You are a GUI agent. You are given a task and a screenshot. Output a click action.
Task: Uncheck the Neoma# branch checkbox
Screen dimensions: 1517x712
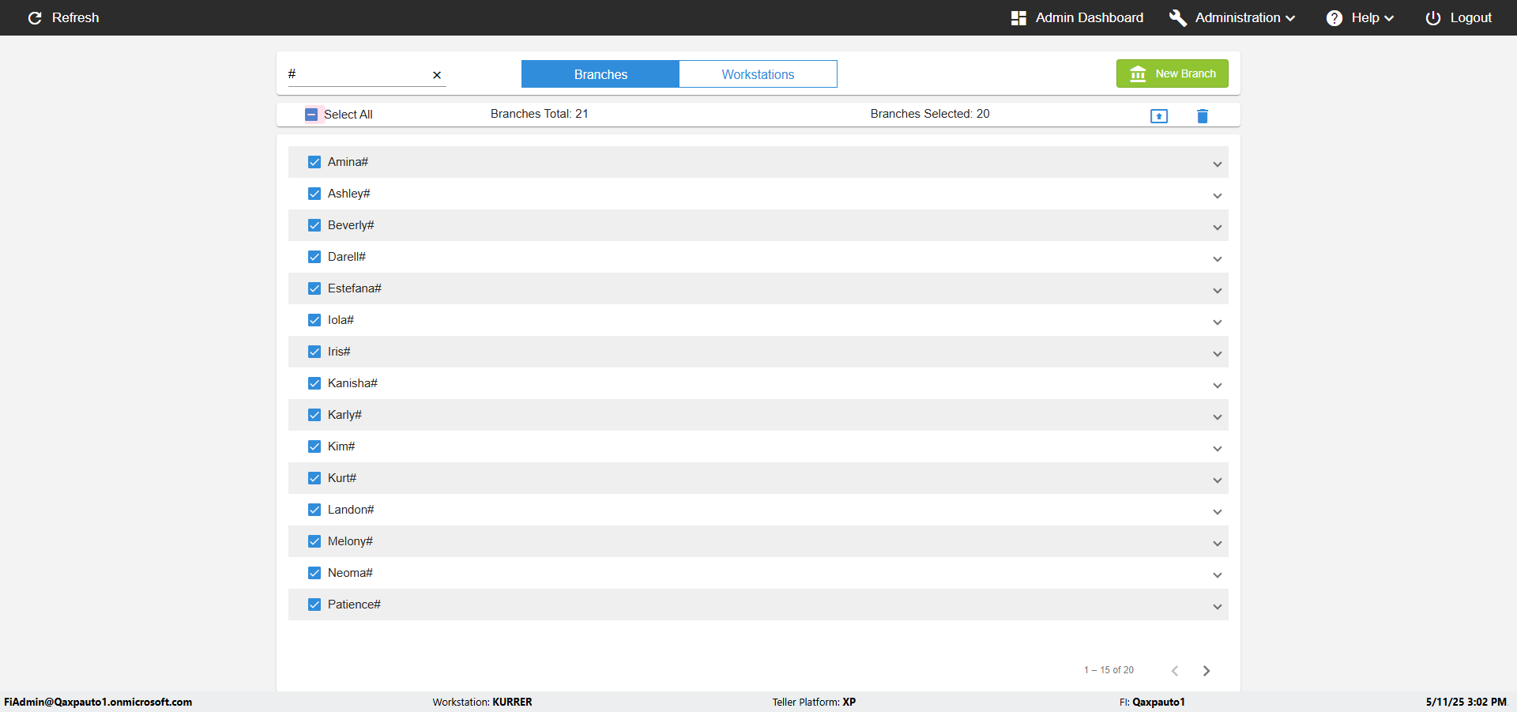coord(314,573)
